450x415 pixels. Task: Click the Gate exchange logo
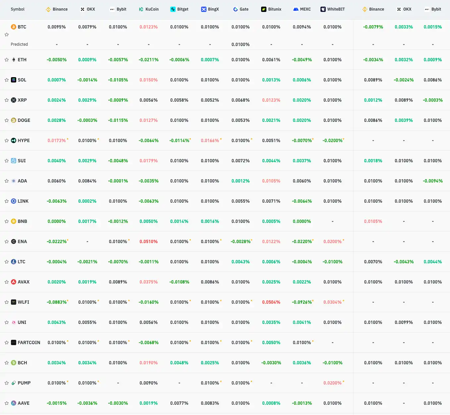coord(236,9)
